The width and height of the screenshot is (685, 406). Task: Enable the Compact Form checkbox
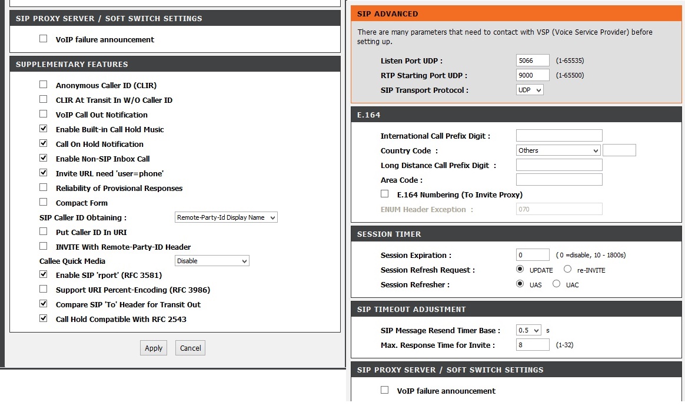[43, 202]
